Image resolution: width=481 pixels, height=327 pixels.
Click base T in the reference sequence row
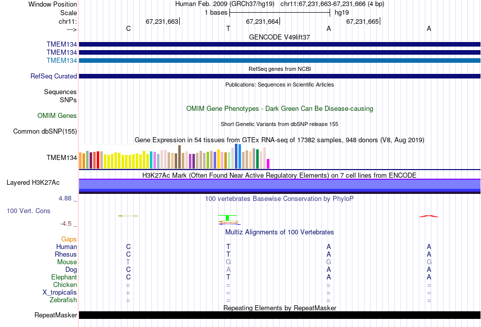(x=228, y=29)
